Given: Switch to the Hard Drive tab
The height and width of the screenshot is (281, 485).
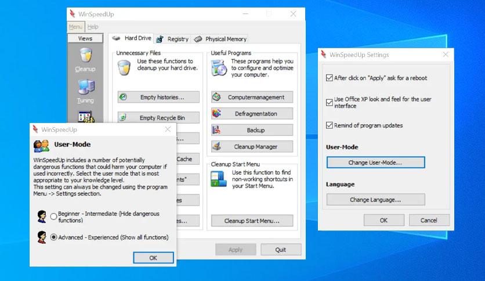Looking at the screenshot, I should [132, 38].
